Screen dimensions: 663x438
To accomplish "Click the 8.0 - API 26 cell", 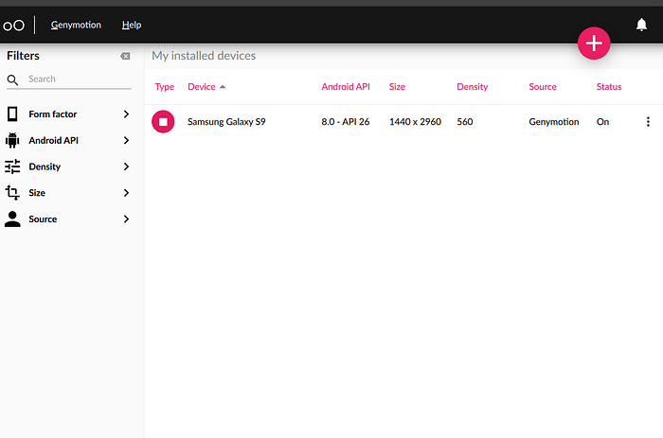I will [346, 122].
